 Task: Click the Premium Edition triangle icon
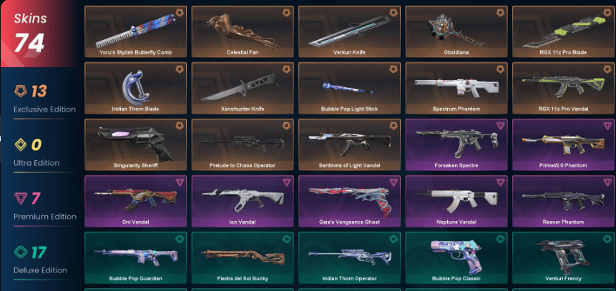click(21, 199)
